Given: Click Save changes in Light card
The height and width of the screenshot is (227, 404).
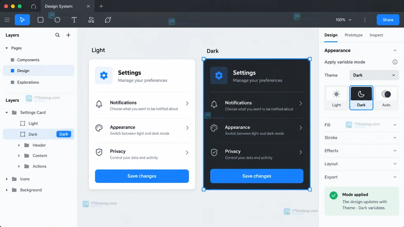Looking at the screenshot, I should 142,176.
